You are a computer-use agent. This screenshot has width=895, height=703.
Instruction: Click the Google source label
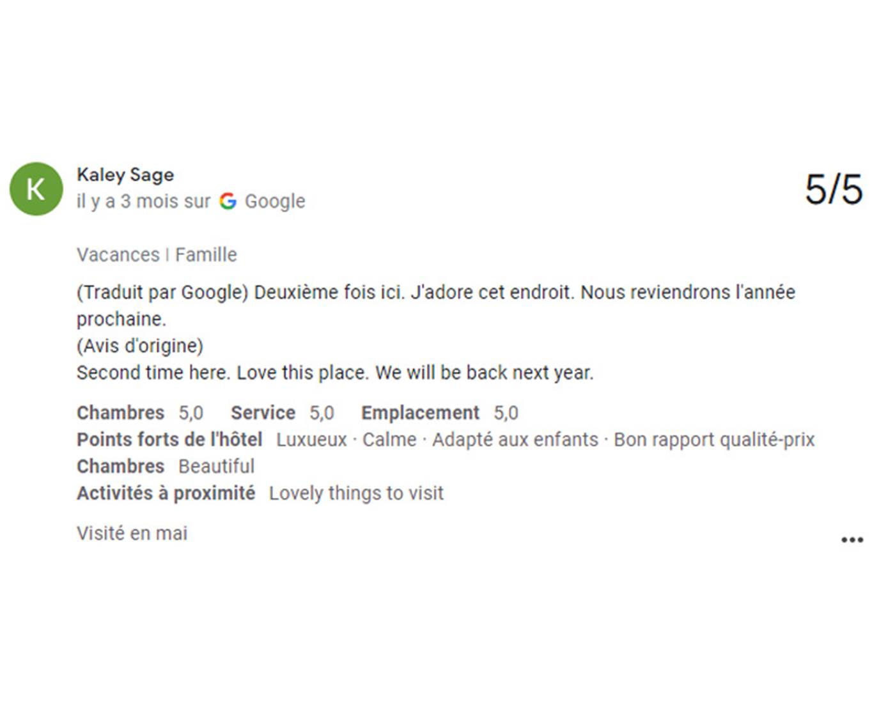[275, 201]
